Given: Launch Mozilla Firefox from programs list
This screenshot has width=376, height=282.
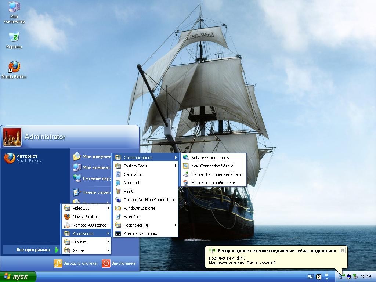Looking at the screenshot, I should point(87,217).
